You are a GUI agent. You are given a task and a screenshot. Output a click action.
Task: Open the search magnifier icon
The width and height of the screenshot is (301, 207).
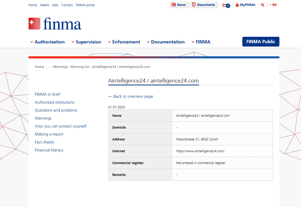click(262, 5)
